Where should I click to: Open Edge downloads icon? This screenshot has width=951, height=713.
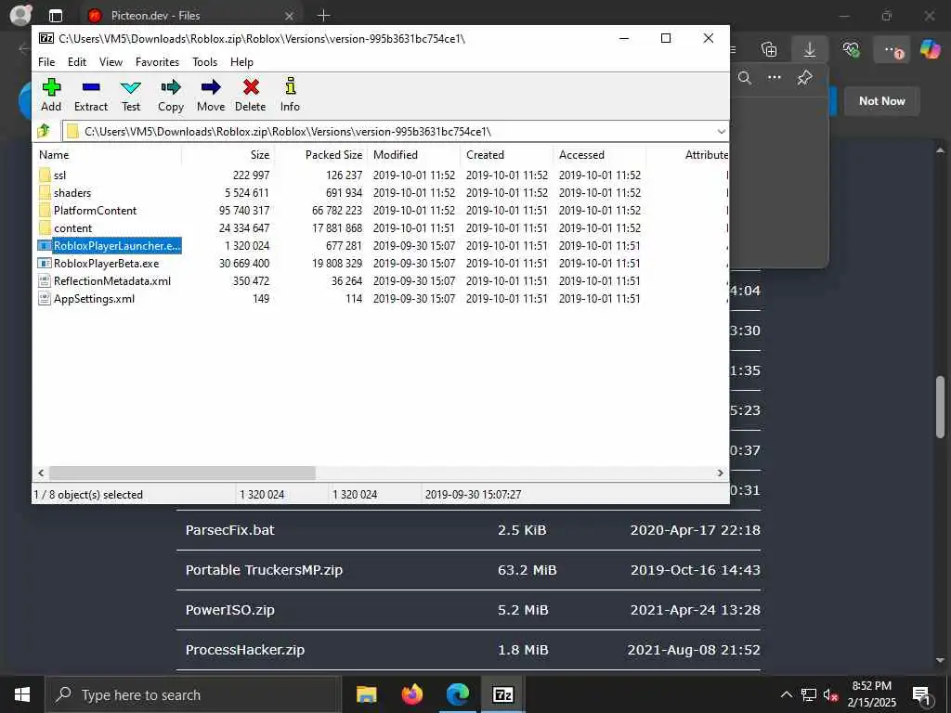click(810, 50)
